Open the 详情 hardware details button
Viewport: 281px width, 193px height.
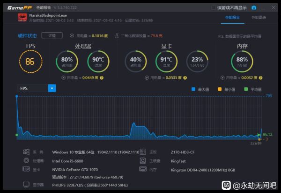52,35
